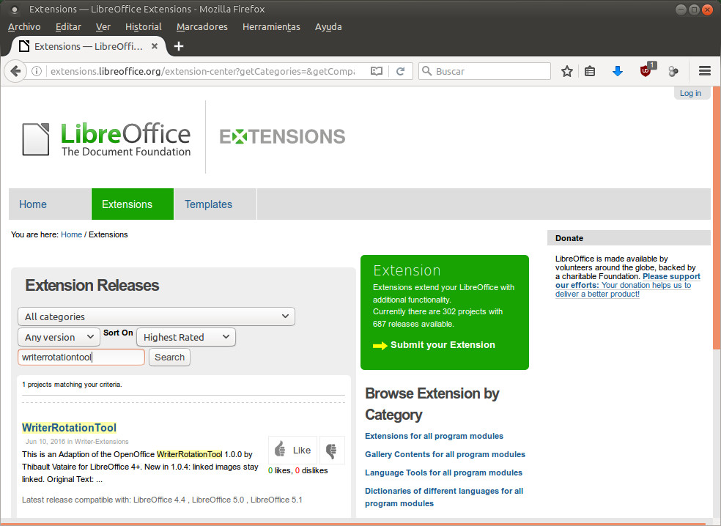This screenshot has width=721, height=526.
Task: Click the LibreOffice Document Foundation logo
Action: 107,139
